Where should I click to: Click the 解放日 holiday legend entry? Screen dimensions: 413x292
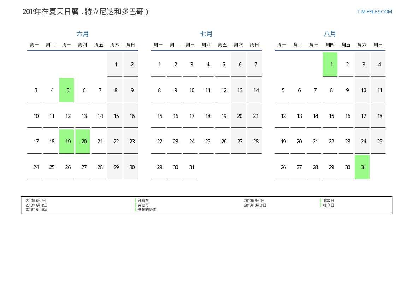[329, 201]
